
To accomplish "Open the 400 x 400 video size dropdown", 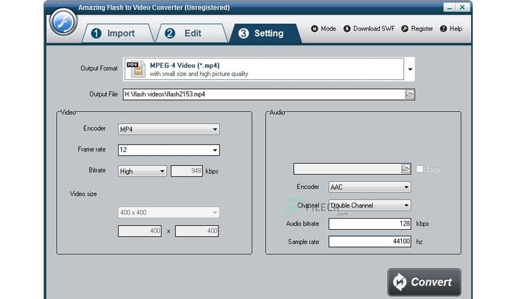I will [x=169, y=213].
